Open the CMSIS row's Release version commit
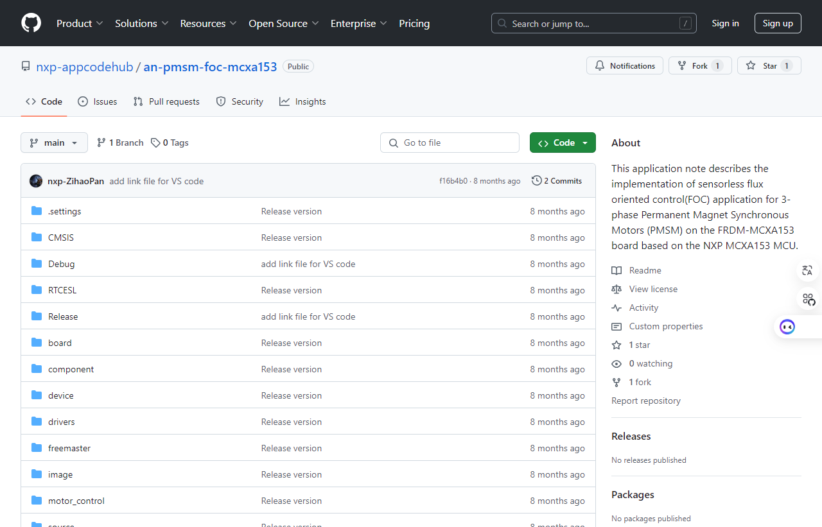The height and width of the screenshot is (527, 822). click(292, 238)
